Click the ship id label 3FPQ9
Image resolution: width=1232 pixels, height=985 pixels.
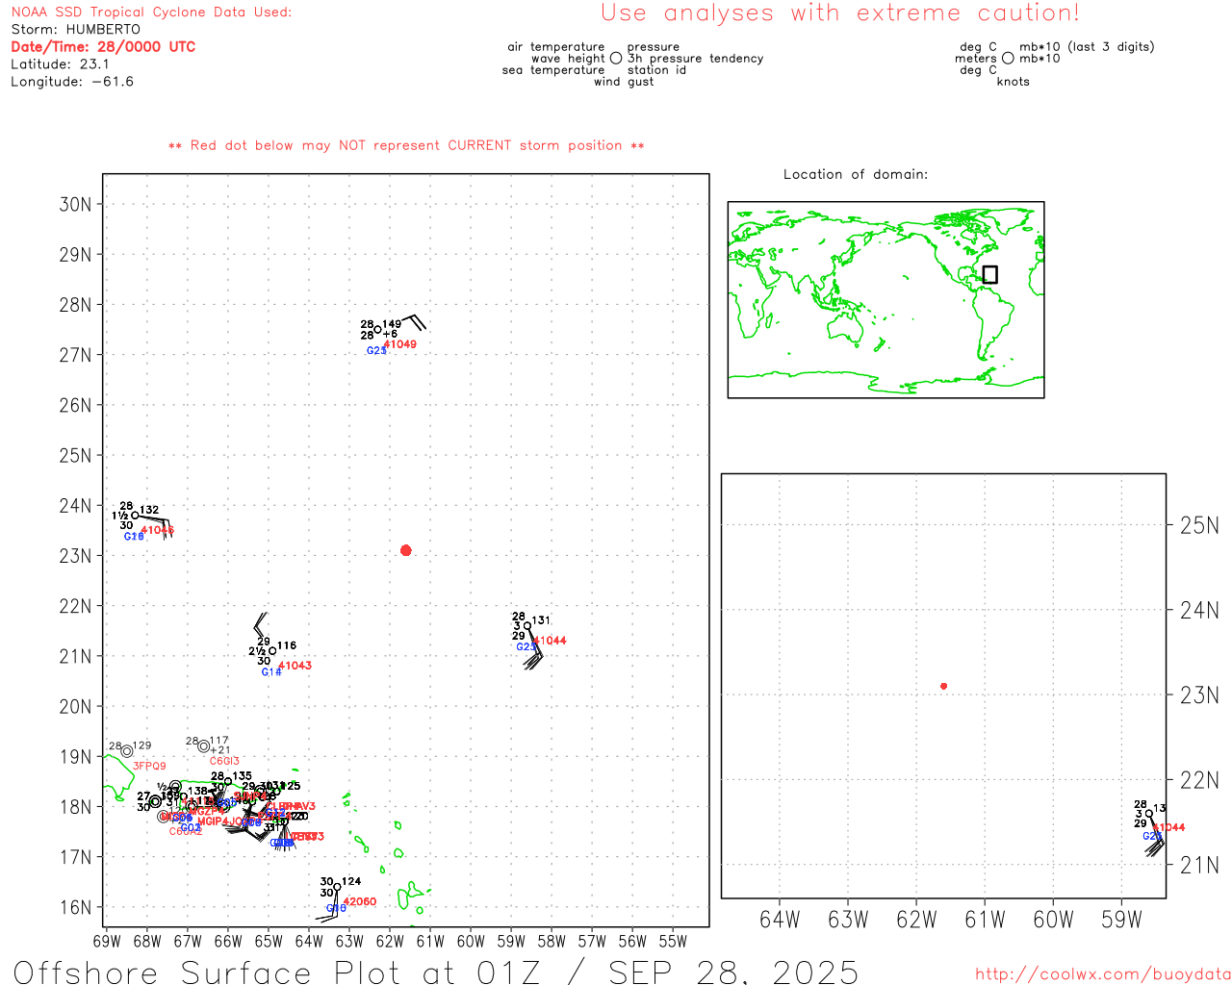coord(149,766)
